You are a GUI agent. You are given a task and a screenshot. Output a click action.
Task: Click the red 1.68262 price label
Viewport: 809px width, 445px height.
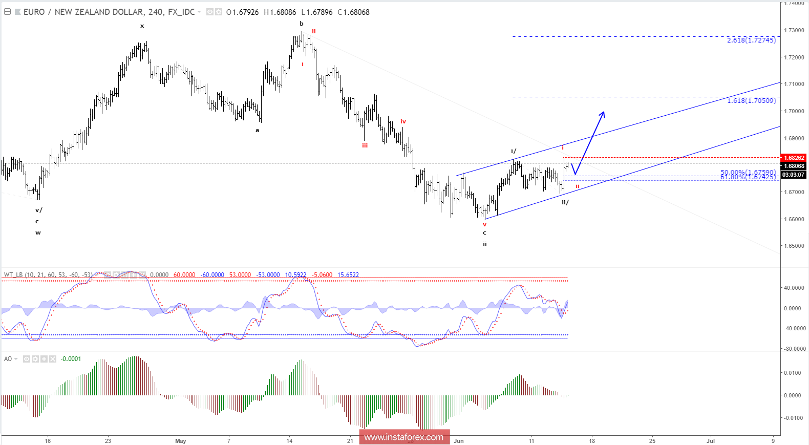pyautogui.click(x=793, y=158)
